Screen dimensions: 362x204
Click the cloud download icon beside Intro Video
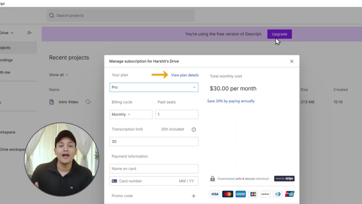(x=88, y=102)
